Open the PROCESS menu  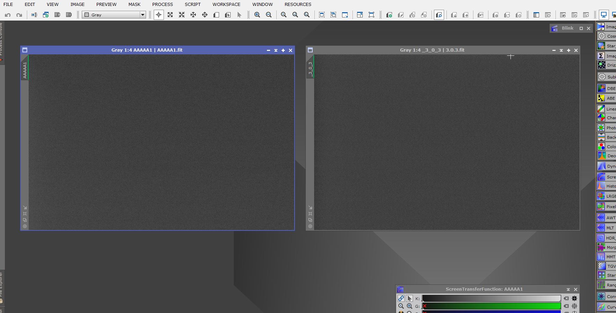[x=162, y=5]
